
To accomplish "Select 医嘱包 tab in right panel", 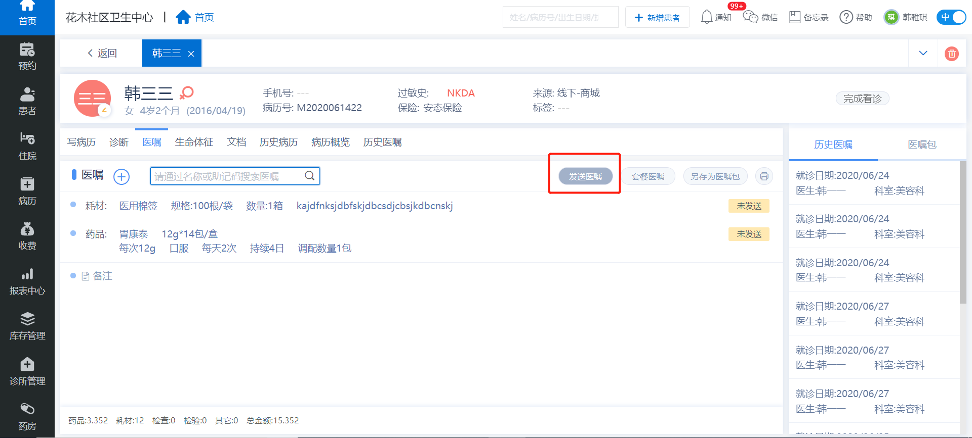I will tap(922, 145).
